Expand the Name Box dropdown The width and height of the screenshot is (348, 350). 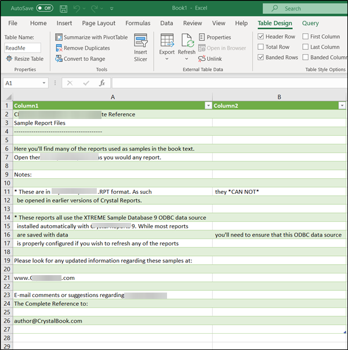click(44, 83)
